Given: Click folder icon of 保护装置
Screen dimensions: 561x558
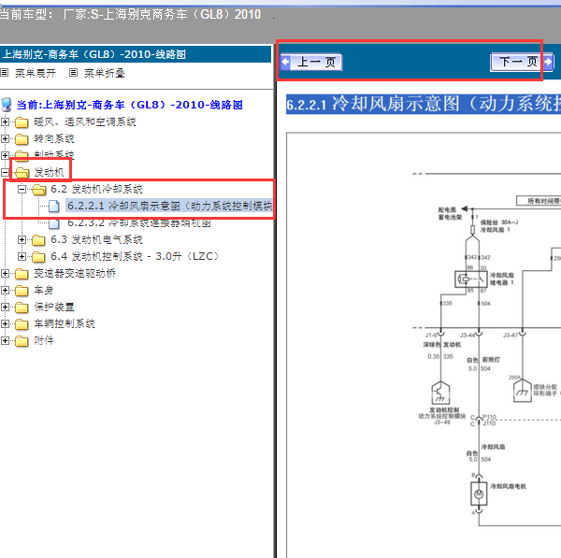Looking at the screenshot, I should pyautogui.click(x=22, y=308).
